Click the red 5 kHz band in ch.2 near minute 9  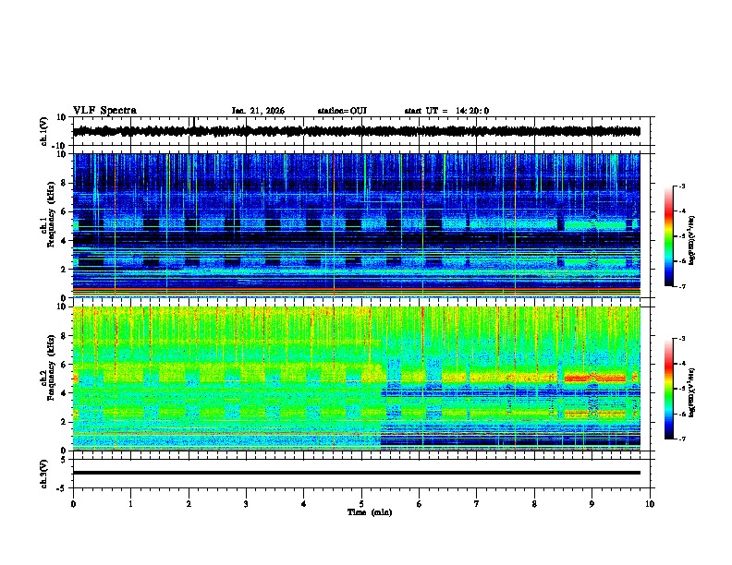tap(595, 379)
